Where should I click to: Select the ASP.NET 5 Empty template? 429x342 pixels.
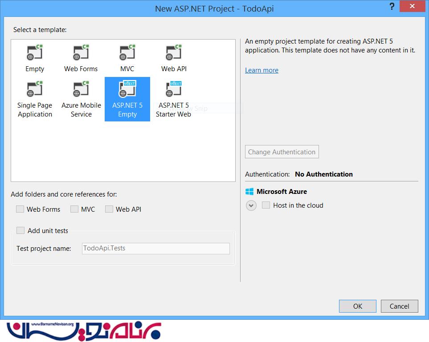(127, 99)
